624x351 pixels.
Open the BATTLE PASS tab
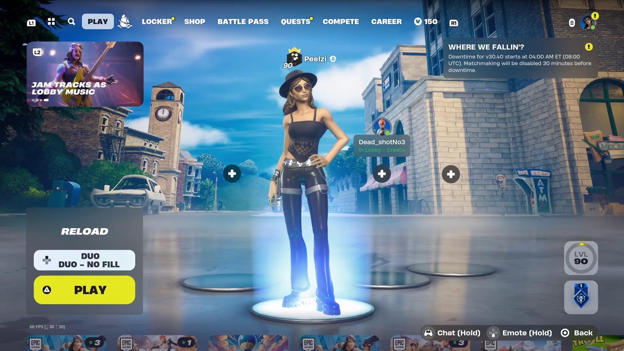point(243,21)
